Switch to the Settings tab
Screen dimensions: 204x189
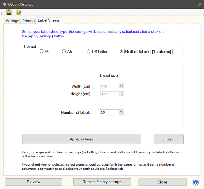coord(12,21)
